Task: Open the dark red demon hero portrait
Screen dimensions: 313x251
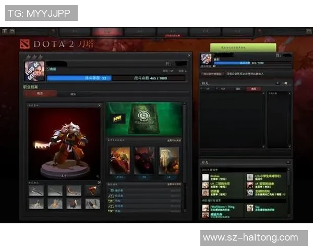Action: point(144,161)
